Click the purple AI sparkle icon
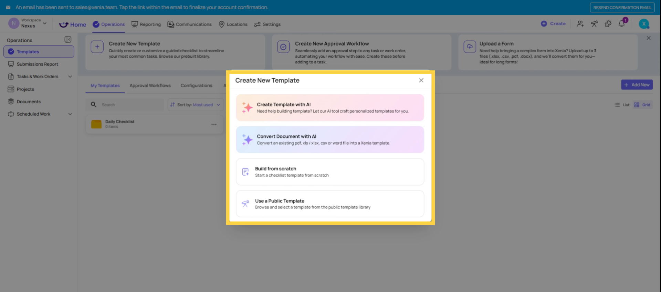 click(247, 139)
